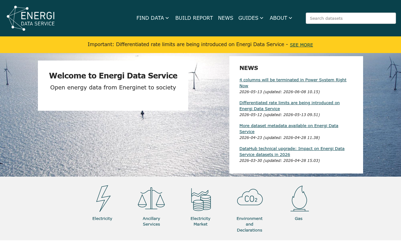Expand the ABOUT dropdown menu
This screenshot has height=251, width=401.
point(281,18)
